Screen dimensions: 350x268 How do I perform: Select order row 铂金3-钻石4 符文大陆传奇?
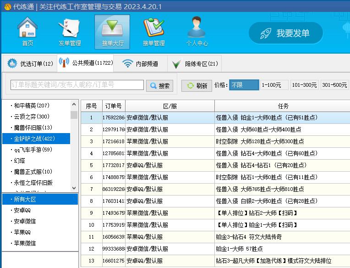[215, 237]
